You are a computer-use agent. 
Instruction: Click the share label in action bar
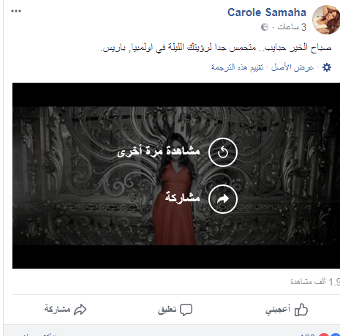coord(57,310)
